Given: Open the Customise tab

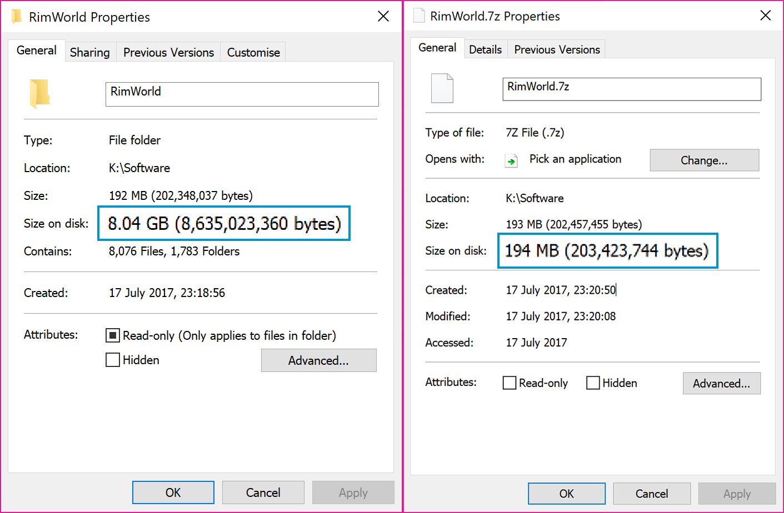Looking at the screenshot, I should point(253,52).
